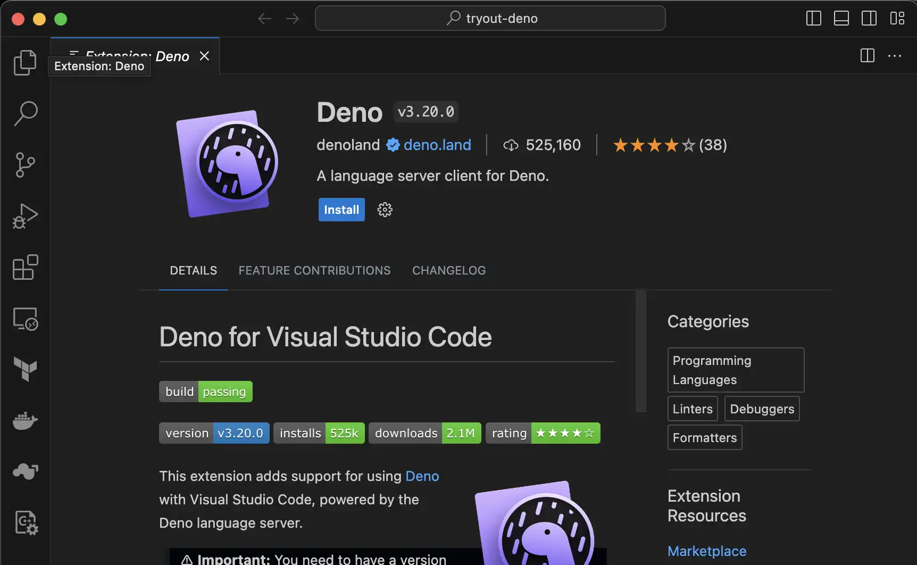This screenshot has width=917, height=565.
Task: Click the rating stars badge
Action: click(543, 433)
